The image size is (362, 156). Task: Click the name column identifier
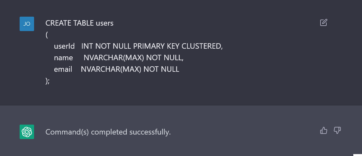tap(63, 58)
